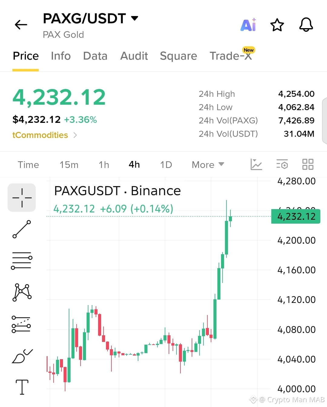Select the trend line tool

click(x=22, y=229)
